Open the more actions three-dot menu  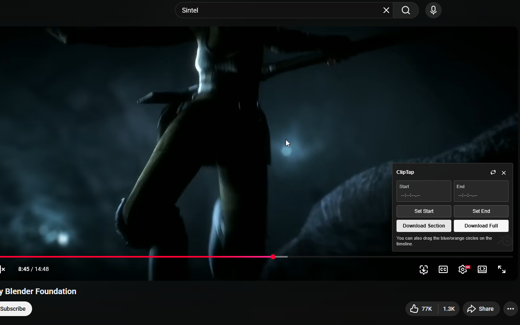point(511,309)
